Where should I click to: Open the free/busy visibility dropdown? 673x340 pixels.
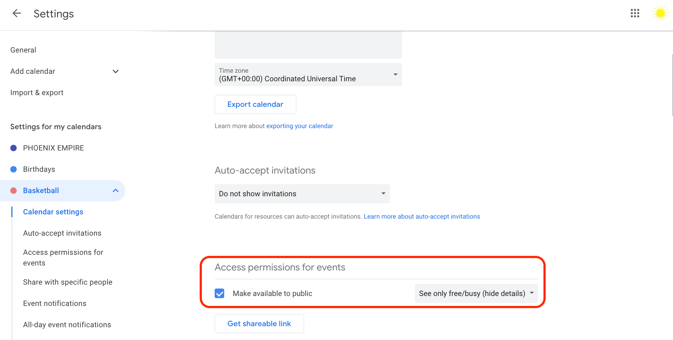(476, 294)
